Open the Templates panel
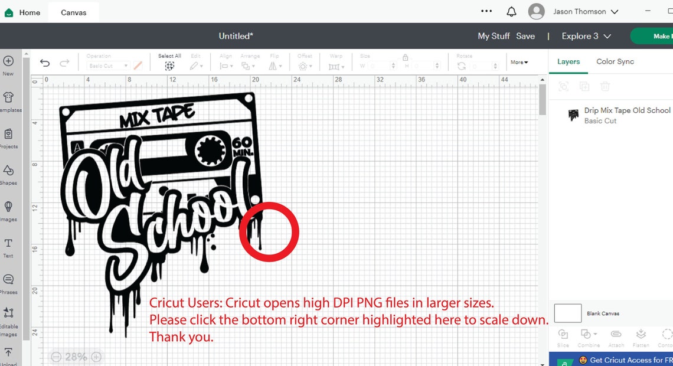 8,102
